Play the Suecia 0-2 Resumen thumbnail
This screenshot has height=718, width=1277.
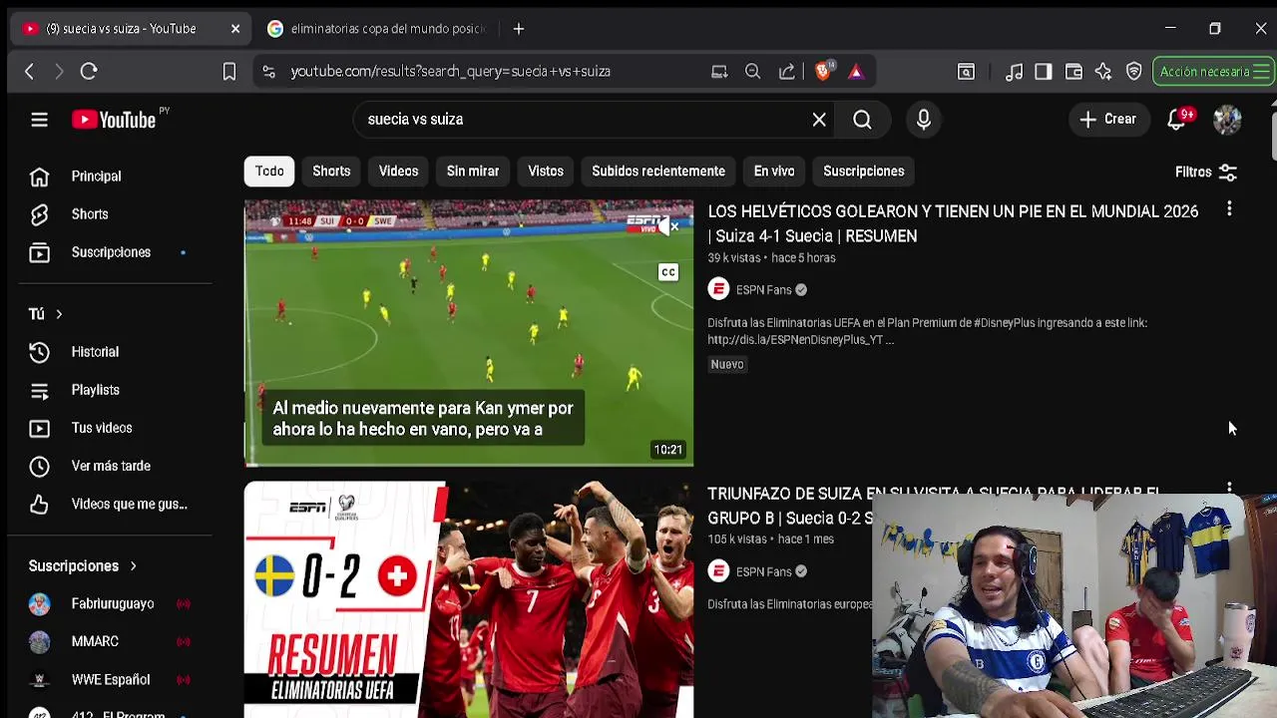tap(469, 599)
